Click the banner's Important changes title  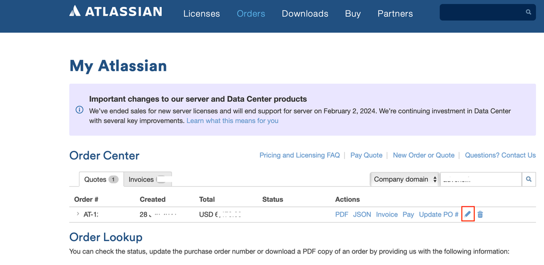tap(198, 99)
